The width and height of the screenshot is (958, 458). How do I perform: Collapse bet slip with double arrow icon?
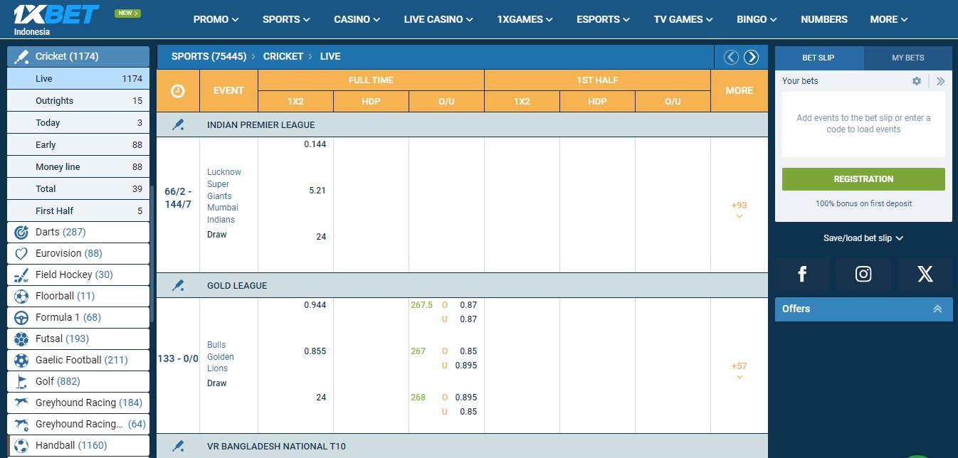(940, 81)
